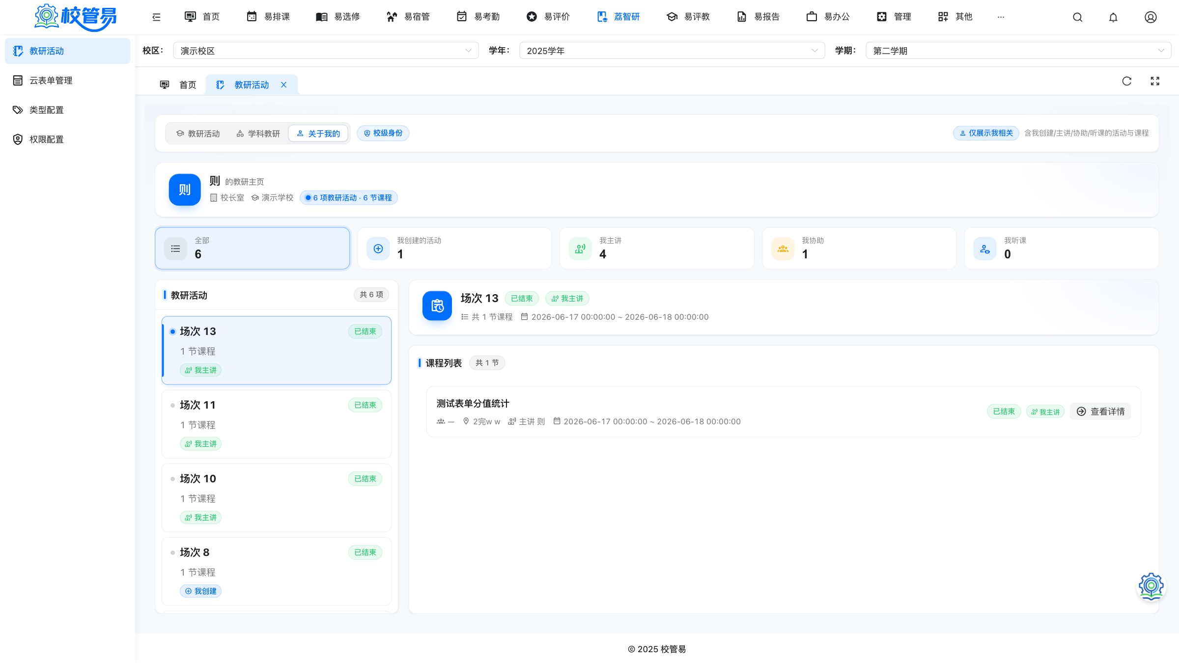
Task: Open 云表单管理 in sidebar
Action: point(67,81)
